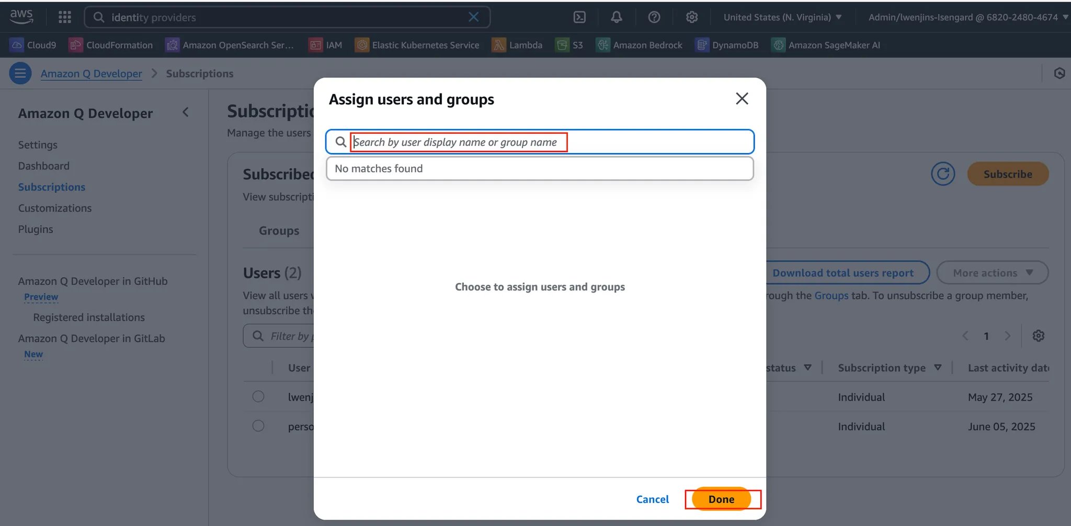This screenshot has height=526, width=1071.
Task: Toggle the side navigation hamburger menu
Action: 20,74
